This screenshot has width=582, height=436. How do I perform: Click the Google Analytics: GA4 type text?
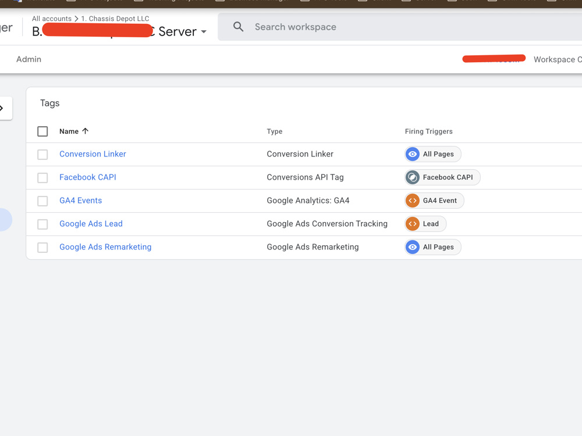point(308,201)
